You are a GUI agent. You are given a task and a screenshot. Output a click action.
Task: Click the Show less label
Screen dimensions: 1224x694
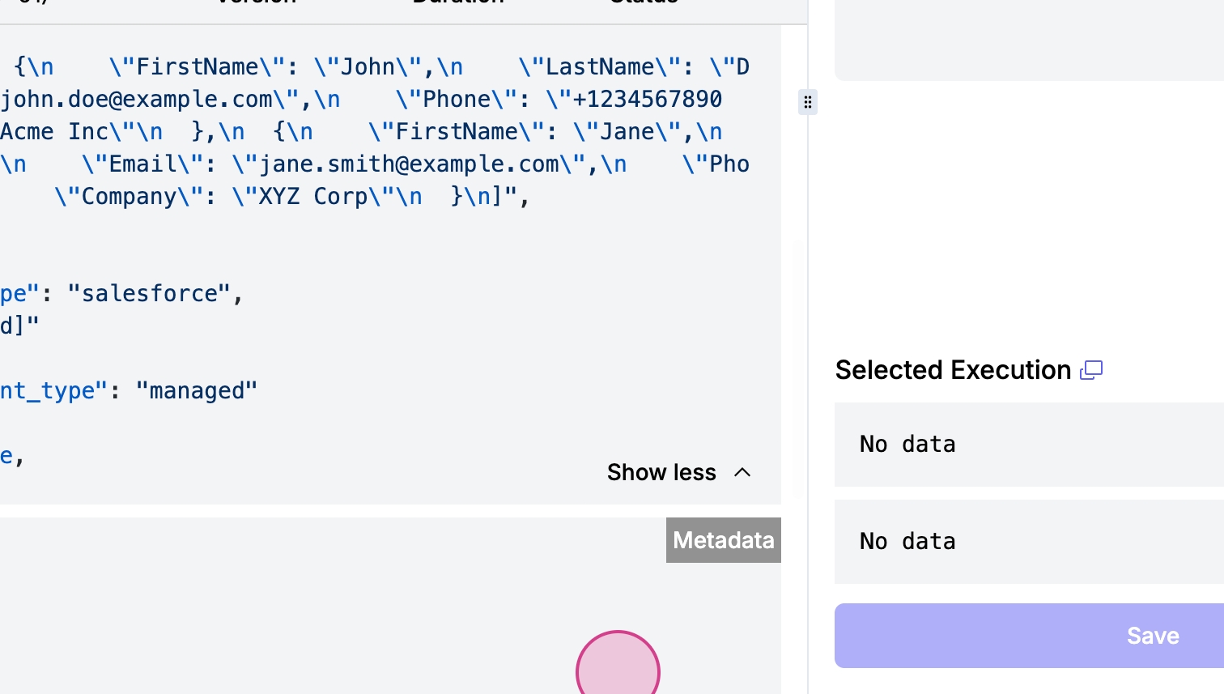click(661, 472)
